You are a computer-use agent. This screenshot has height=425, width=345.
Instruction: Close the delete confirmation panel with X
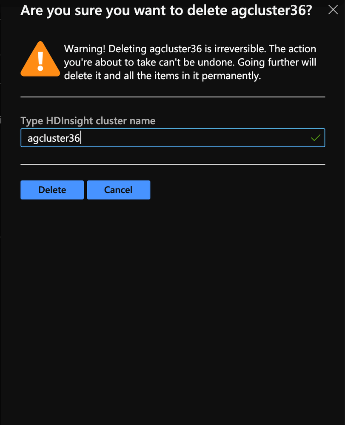[x=333, y=10]
